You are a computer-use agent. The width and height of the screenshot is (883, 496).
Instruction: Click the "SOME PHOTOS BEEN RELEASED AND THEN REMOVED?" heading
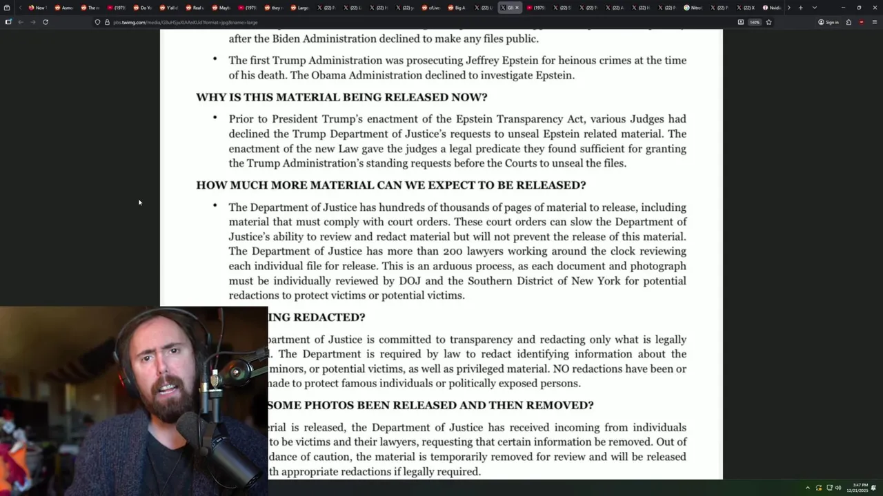pyautogui.click(x=431, y=406)
